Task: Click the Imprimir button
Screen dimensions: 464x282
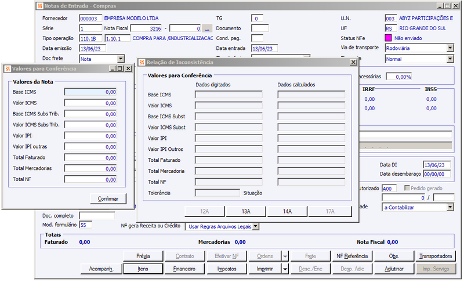Action: [265, 269]
